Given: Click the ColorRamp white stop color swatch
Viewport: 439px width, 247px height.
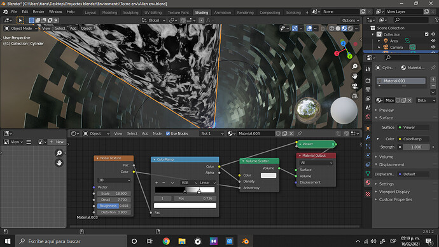Looking at the screenshot, I should [185, 206].
